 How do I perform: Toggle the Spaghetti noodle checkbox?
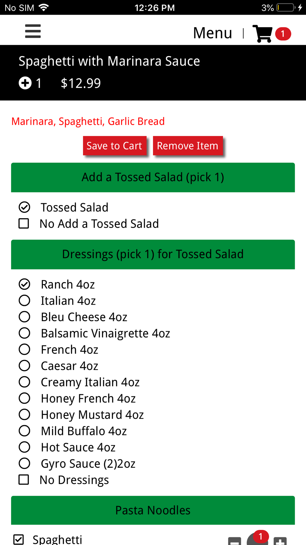(x=19, y=539)
